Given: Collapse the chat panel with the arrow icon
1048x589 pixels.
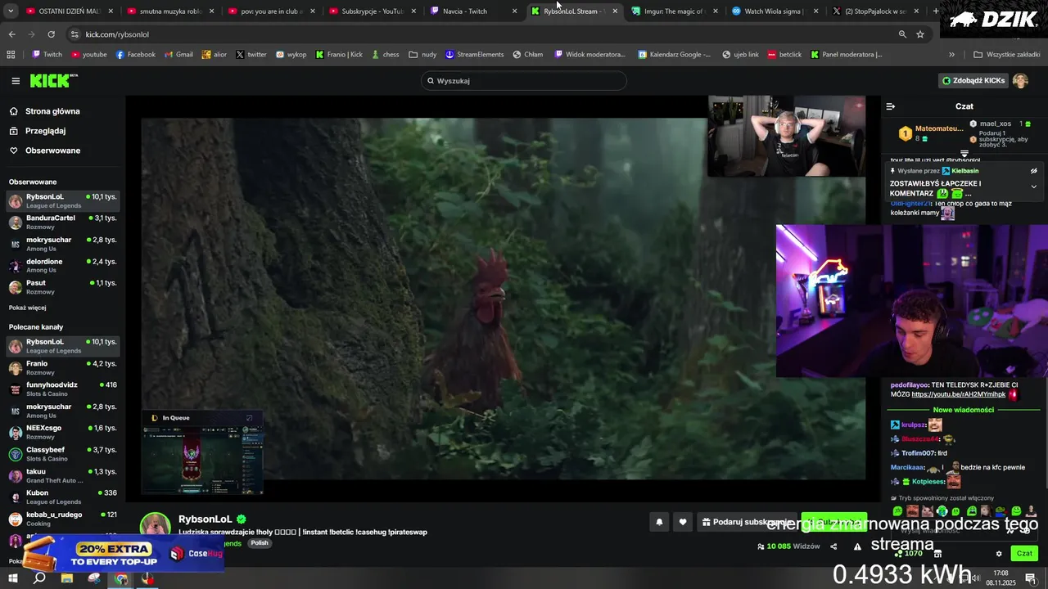Looking at the screenshot, I should (891, 106).
